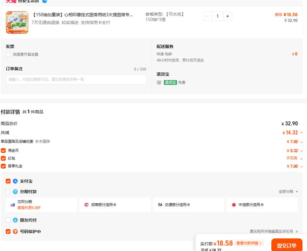The height and width of the screenshot is (251, 307).
Task: Expand the 首单礼金 discount details
Action: [302, 166]
